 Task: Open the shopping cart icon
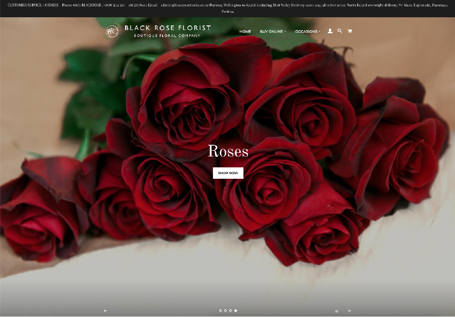(x=349, y=31)
